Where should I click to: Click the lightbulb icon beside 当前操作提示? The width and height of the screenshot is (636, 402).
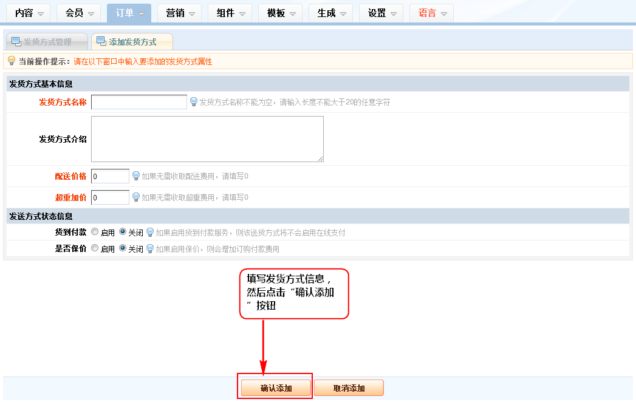[x=11, y=61]
